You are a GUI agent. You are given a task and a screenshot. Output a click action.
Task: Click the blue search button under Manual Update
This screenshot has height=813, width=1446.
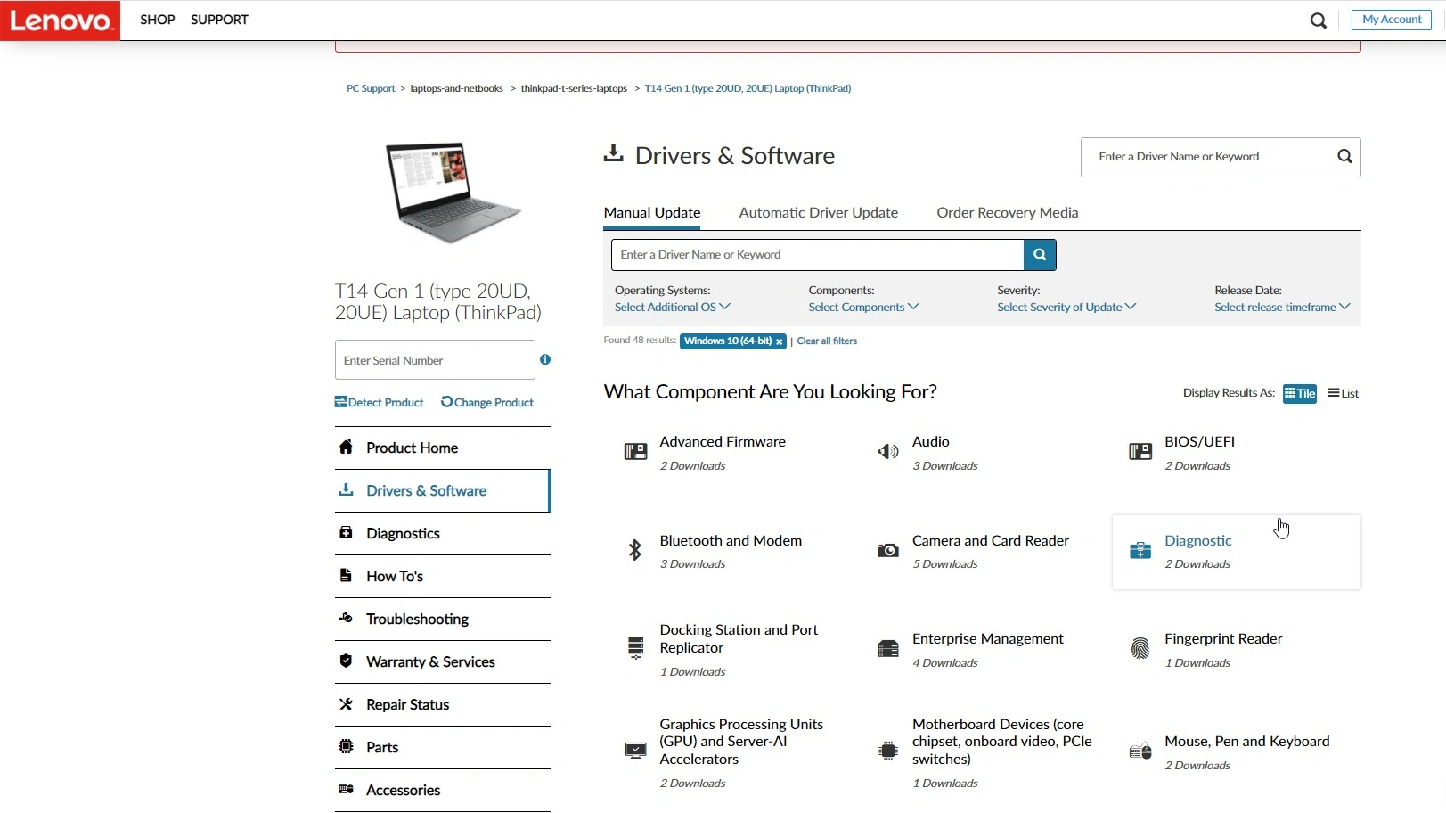(x=1040, y=255)
